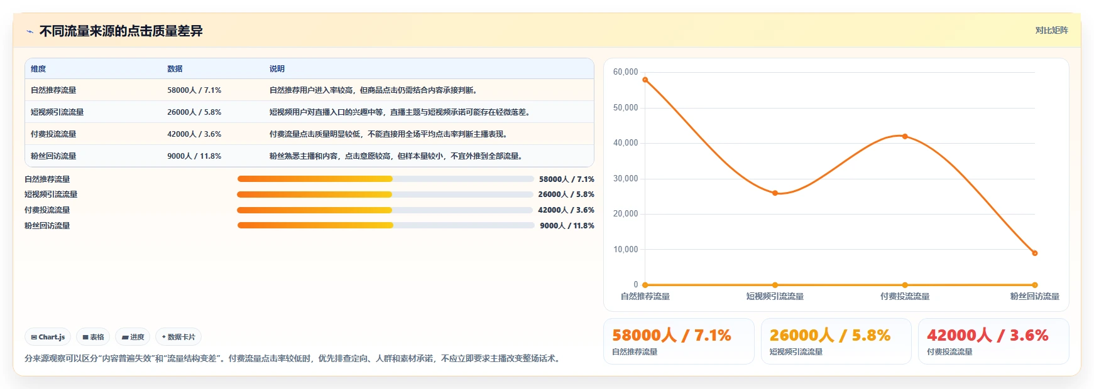The width and height of the screenshot is (1094, 389).
Task: Click the table cell 9000人 / 11.8%
Action: pyautogui.click(x=194, y=156)
